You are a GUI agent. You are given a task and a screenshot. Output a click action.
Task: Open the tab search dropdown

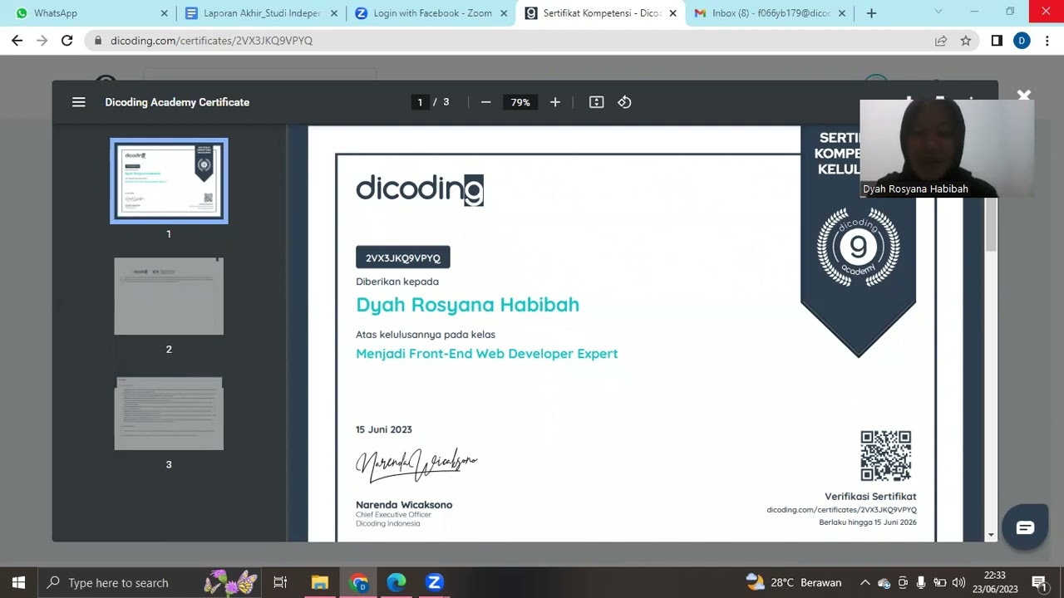[938, 12]
